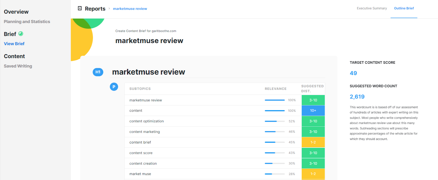438x180 pixels.
Task: Click yellow 1-2 cell for content brief
Action: pyautogui.click(x=313, y=142)
